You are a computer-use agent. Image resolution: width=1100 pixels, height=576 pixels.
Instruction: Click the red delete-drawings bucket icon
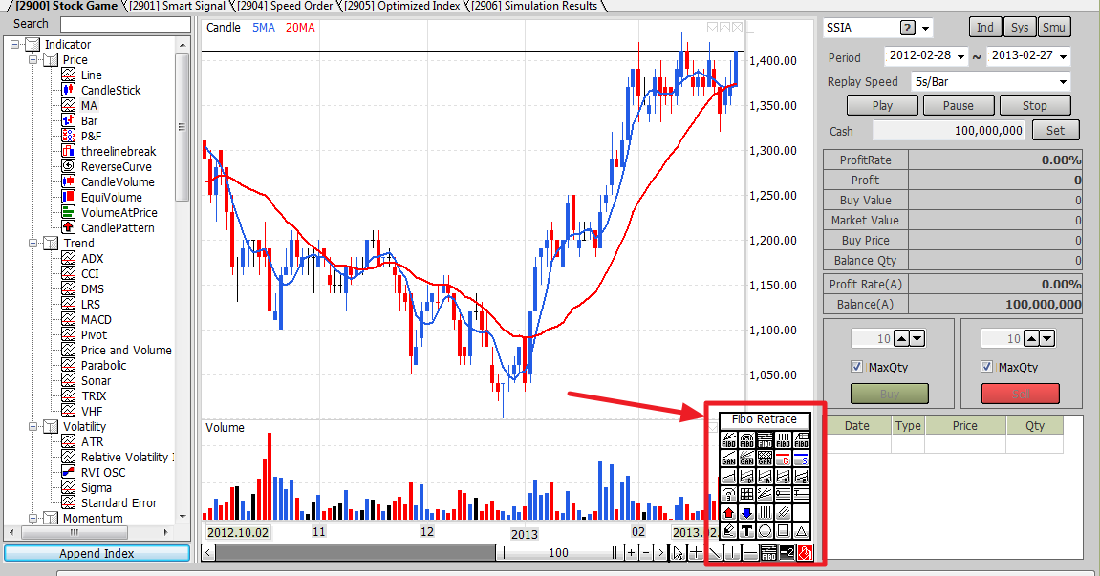pyautogui.click(x=805, y=552)
